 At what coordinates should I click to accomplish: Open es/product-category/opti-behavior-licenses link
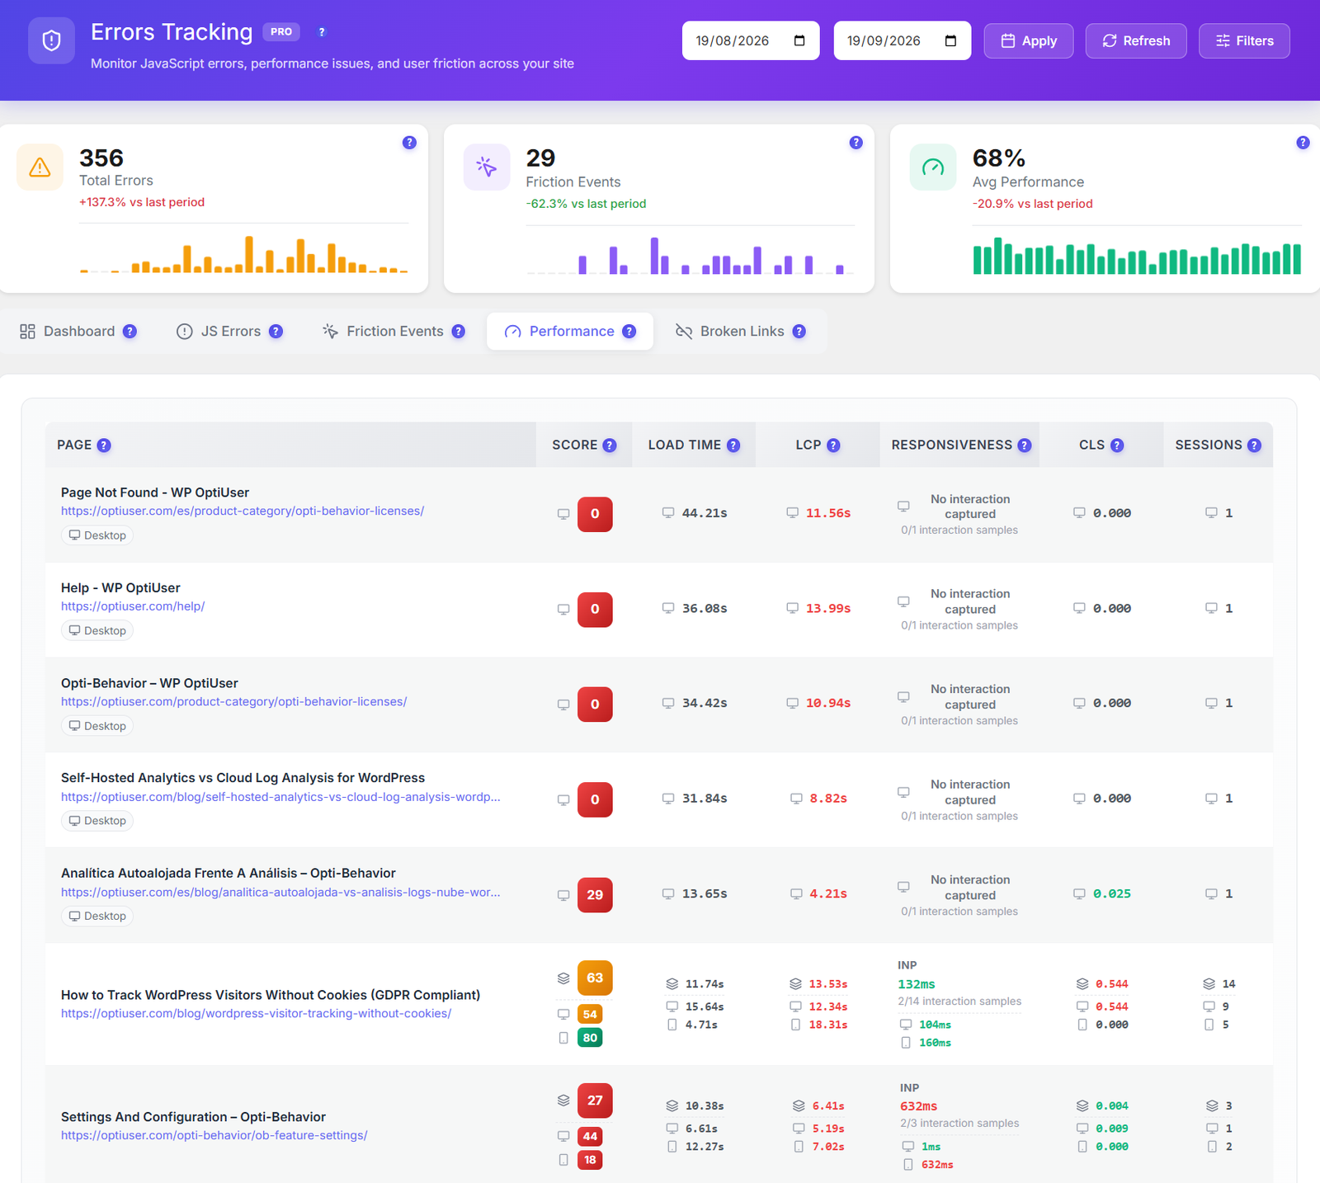[243, 511]
